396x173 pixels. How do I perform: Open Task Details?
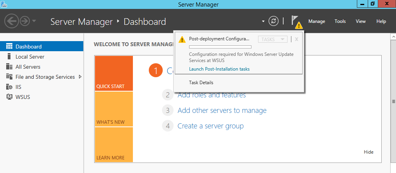201,83
